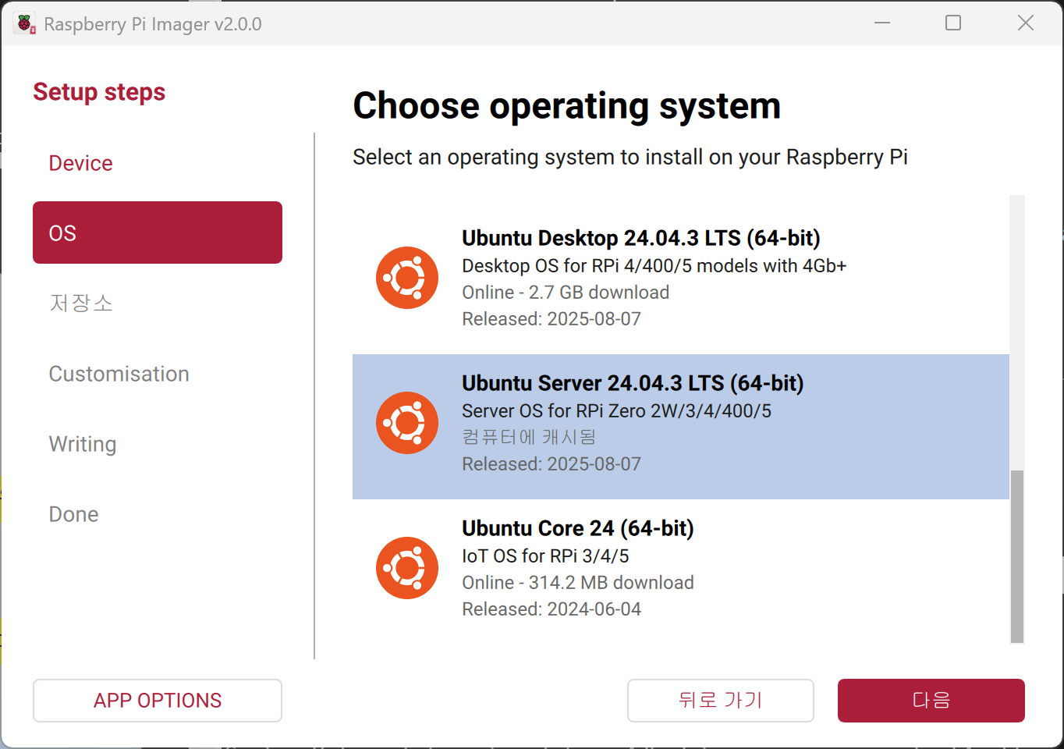This screenshot has height=749, width=1064.
Task: Click "컴퓨터에 캐시됨" cached status text
Action: (x=529, y=437)
